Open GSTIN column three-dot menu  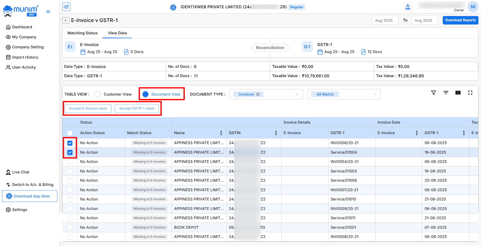point(276,133)
